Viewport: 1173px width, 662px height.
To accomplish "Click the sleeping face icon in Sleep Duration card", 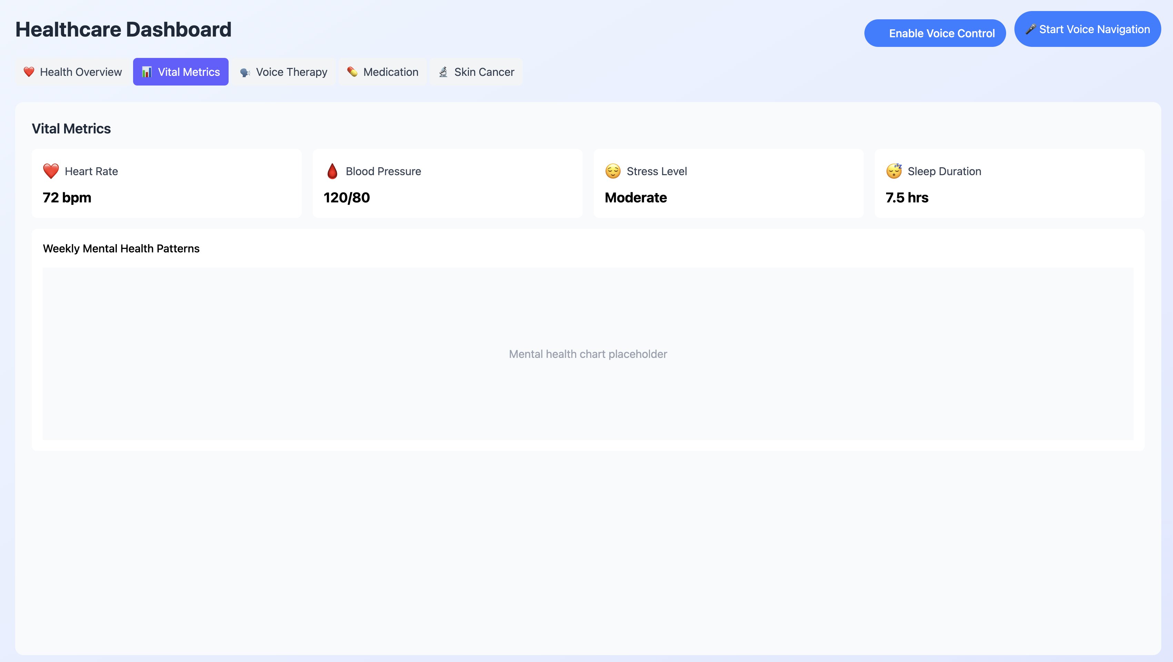I will [x=894, y=171].
